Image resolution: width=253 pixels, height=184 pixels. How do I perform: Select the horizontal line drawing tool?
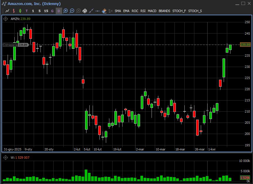pyautogui.click(x=98, y=11)
